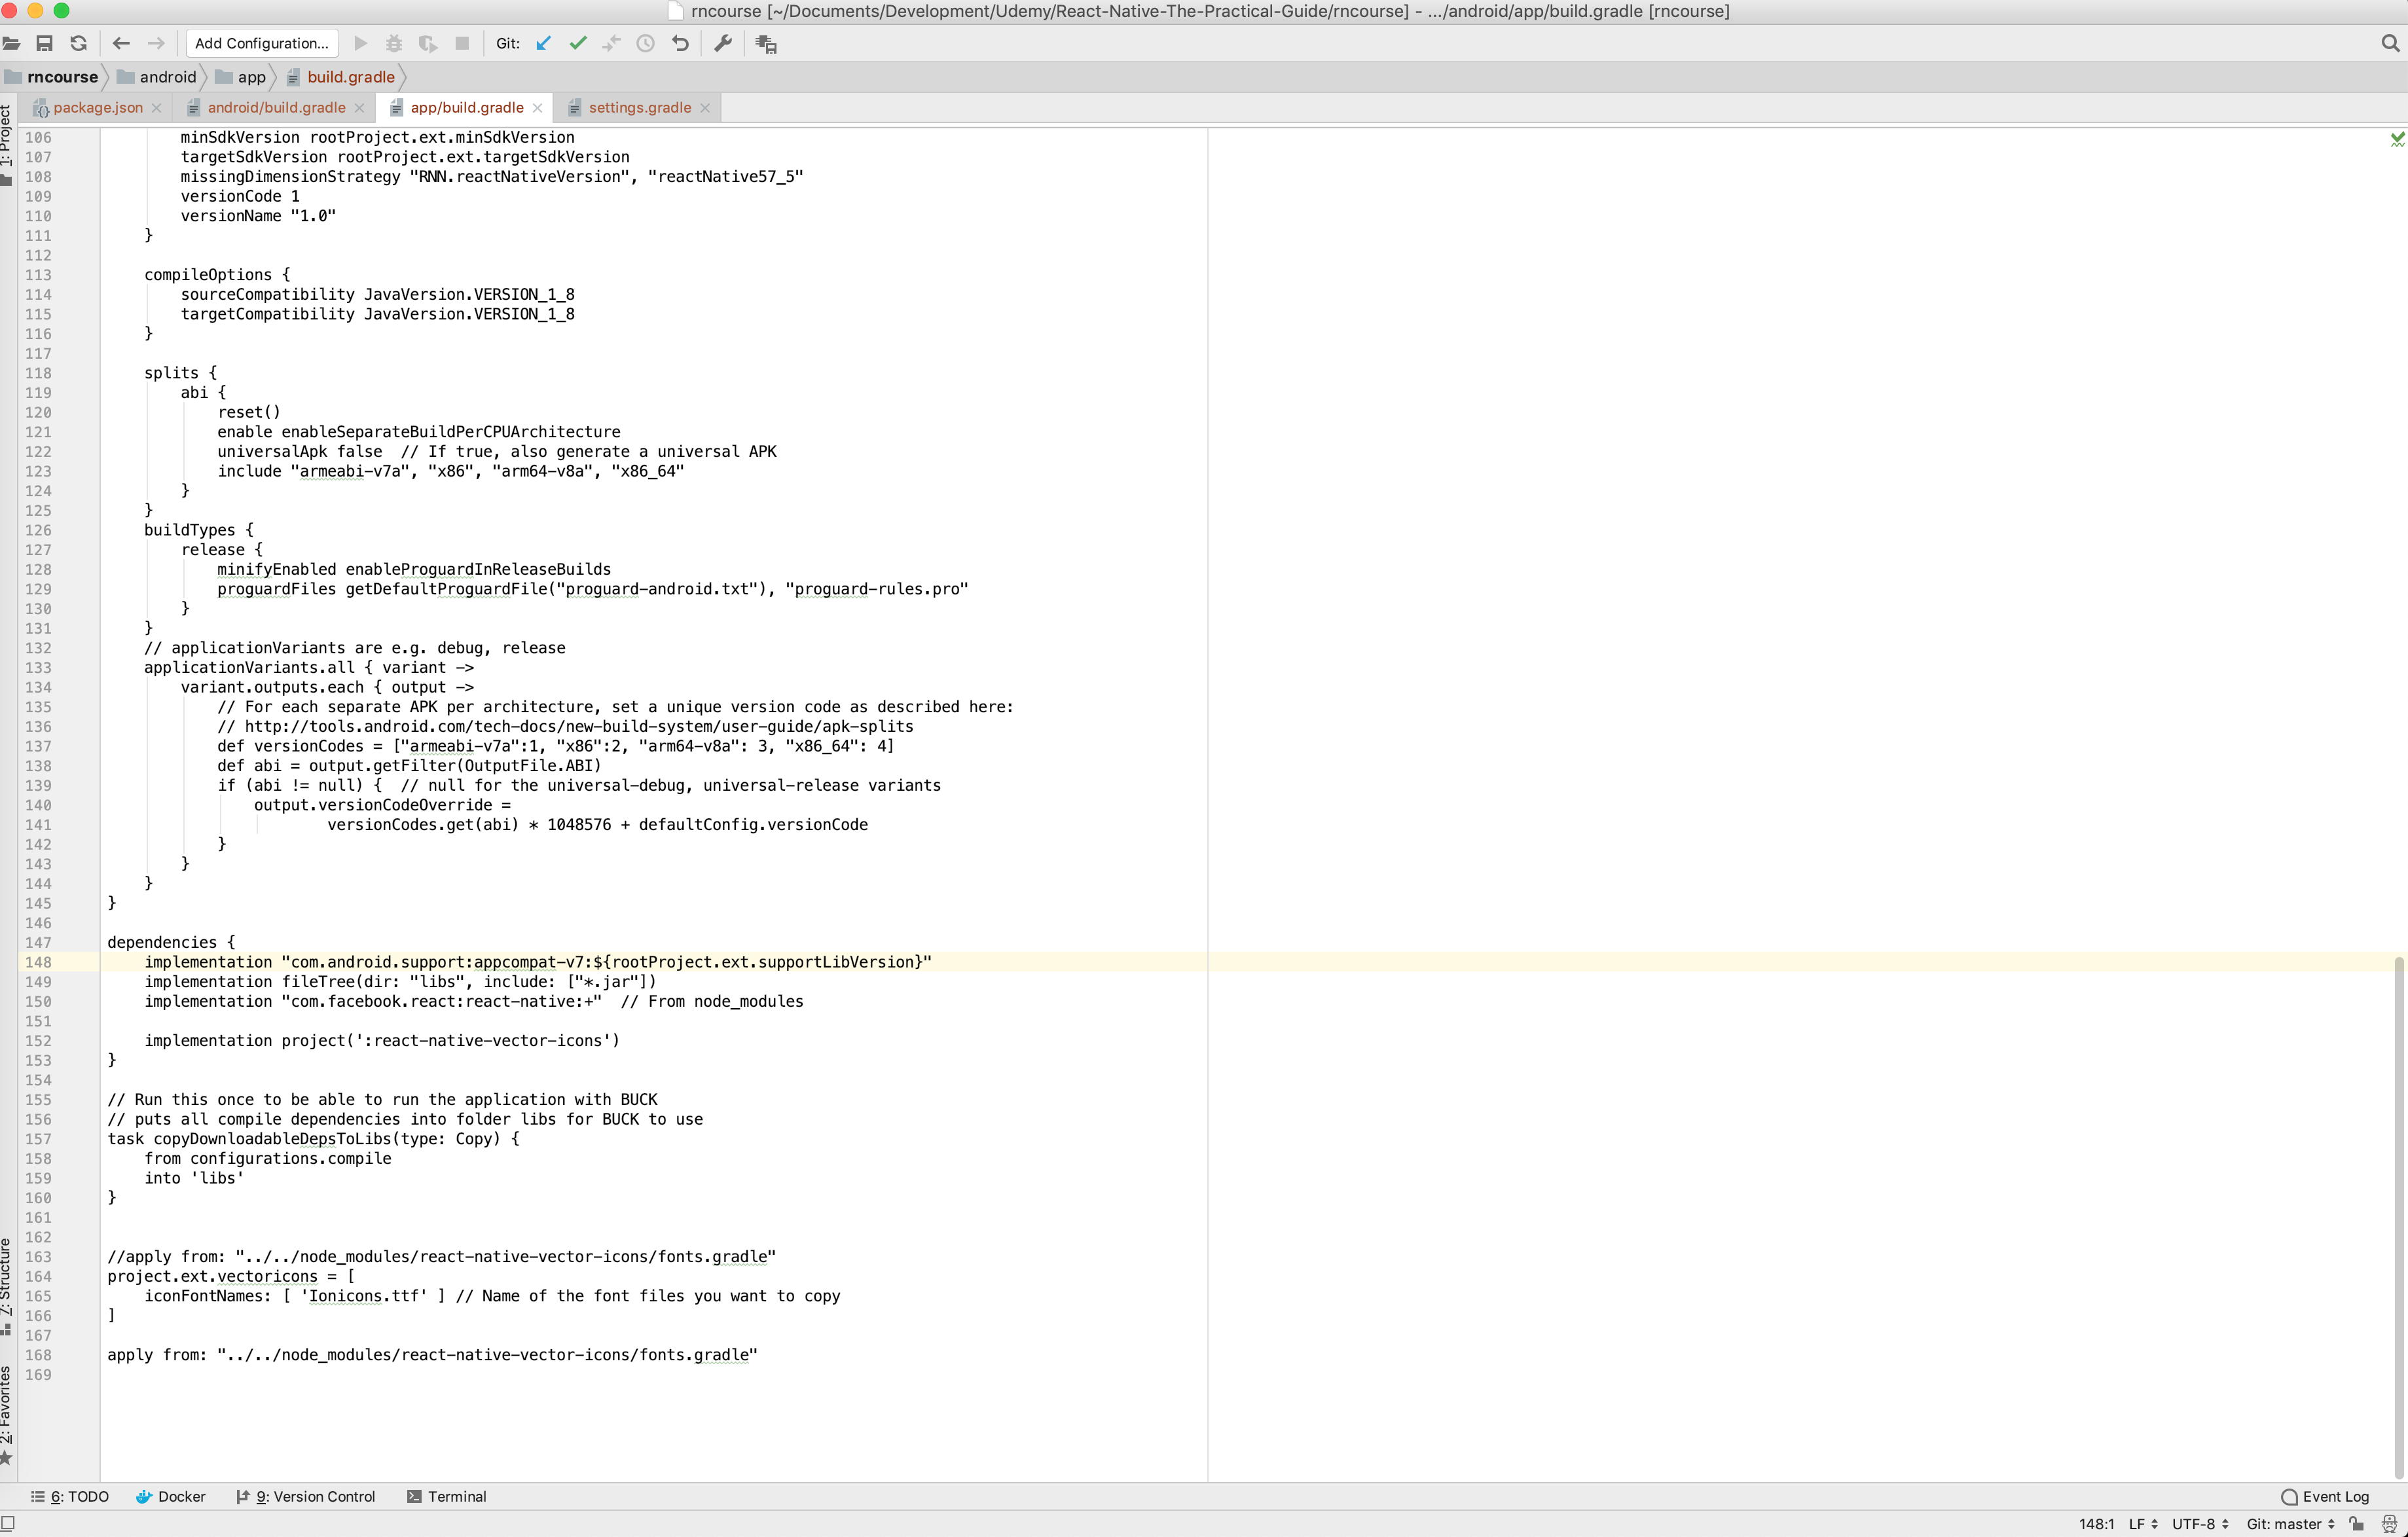Click the Git Update Project arrow
Viewport: 2408px width, 1537px height.
pos(543,43)
